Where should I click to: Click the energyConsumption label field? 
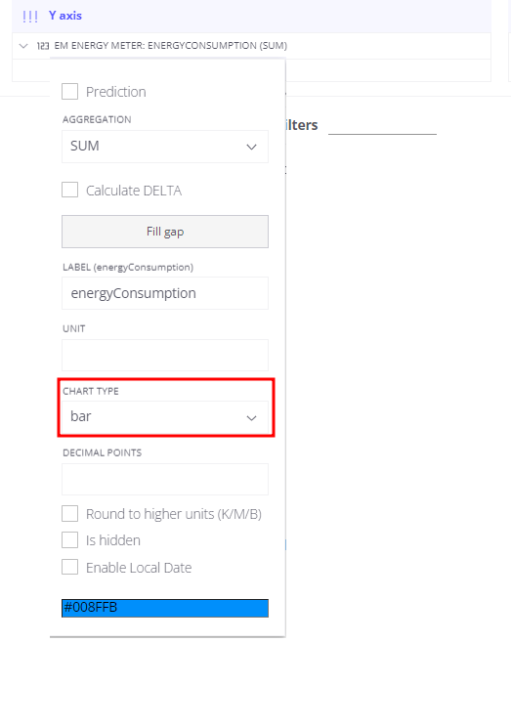pos(165,293)
